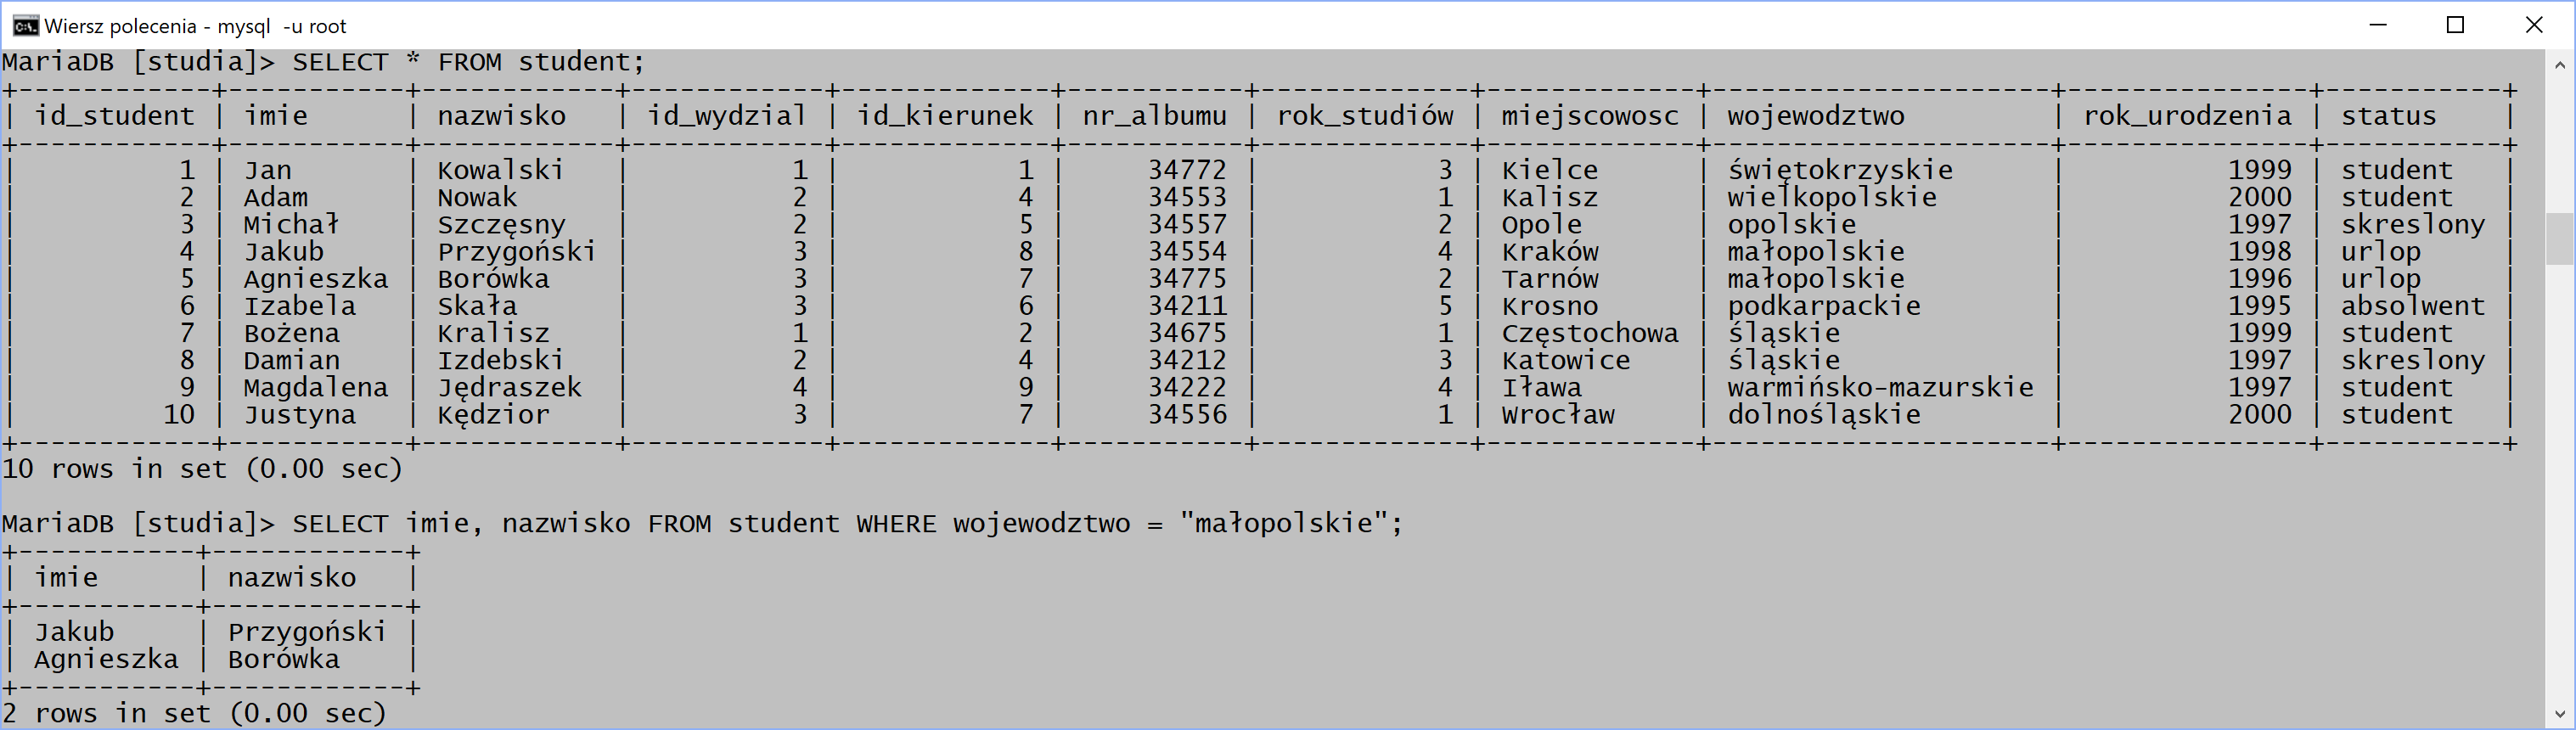
Task: Click the 'status' column header
Action: coord(2388,116)
